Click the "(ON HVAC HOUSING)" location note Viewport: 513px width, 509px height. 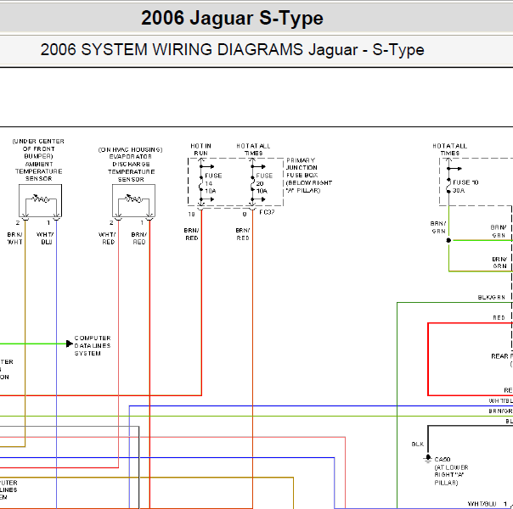131,149
